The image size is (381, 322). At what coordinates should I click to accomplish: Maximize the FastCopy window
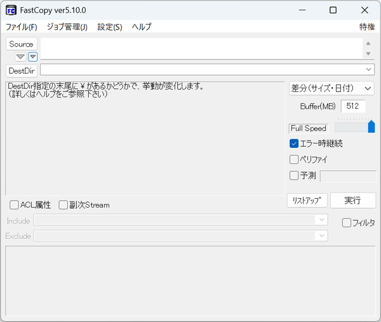(x=333, y=10)
